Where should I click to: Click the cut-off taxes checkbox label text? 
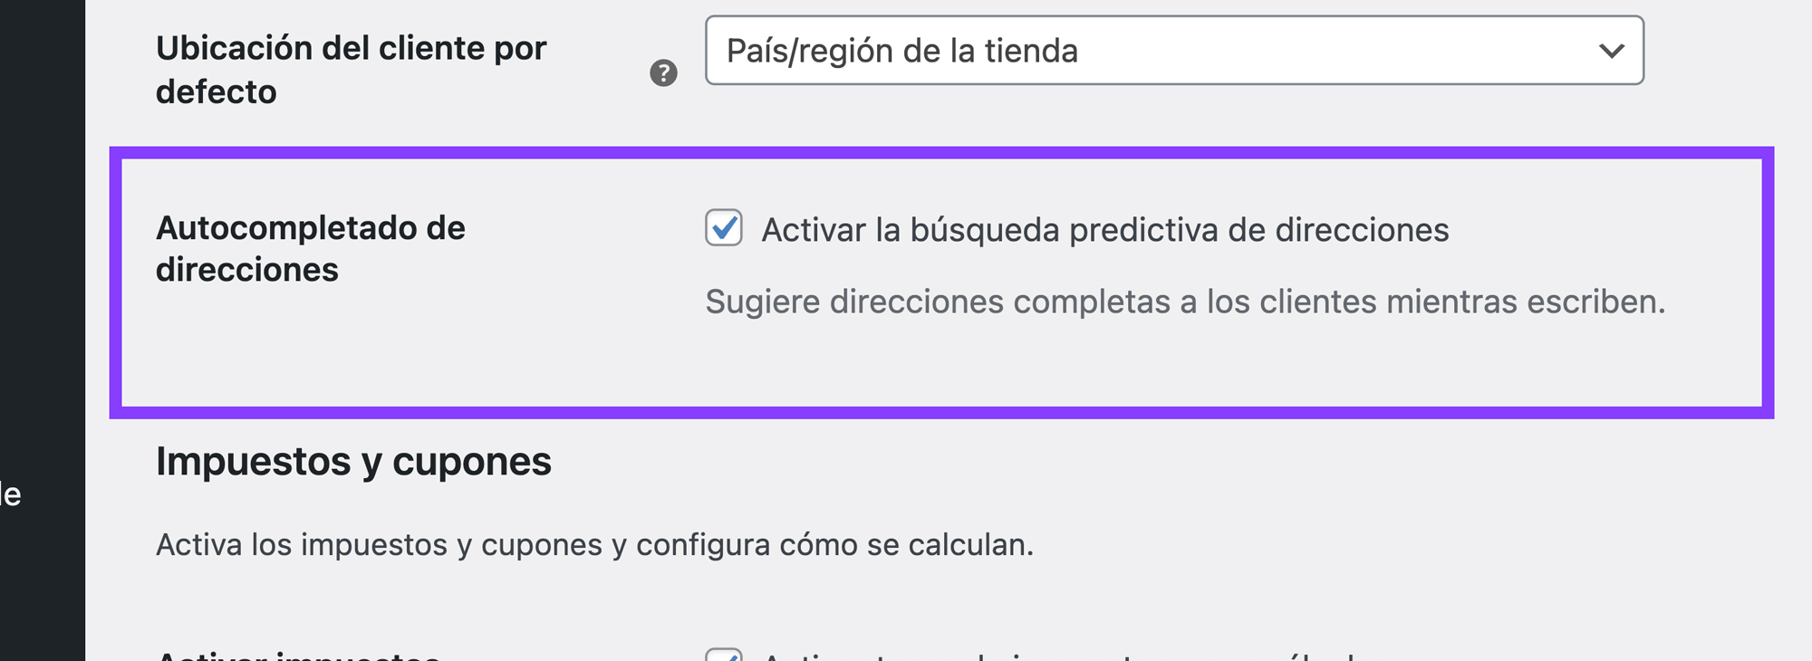[1060, 656]
